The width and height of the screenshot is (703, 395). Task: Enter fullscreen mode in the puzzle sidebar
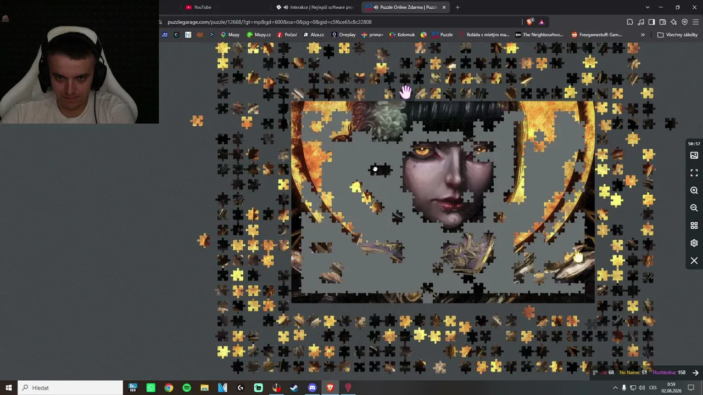click(694, 173)
